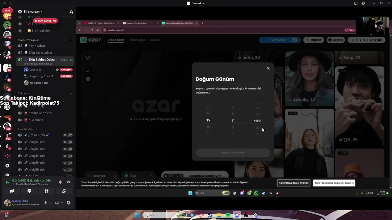Reload the azarlive.com page
This screenshot has width=392, height=220.
[92, 30]
